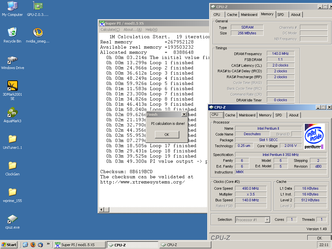The image size is (332, 249).
Task: Open the About tab in back CPU-Z window
Action: 296,15
